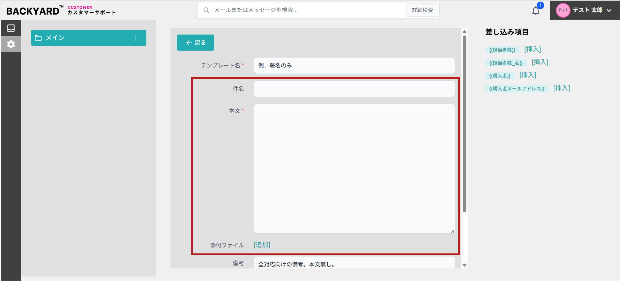Screen dimensions: 620x281
Task: Open the three-dot menu on メイン folder
Action: [136, 38]
